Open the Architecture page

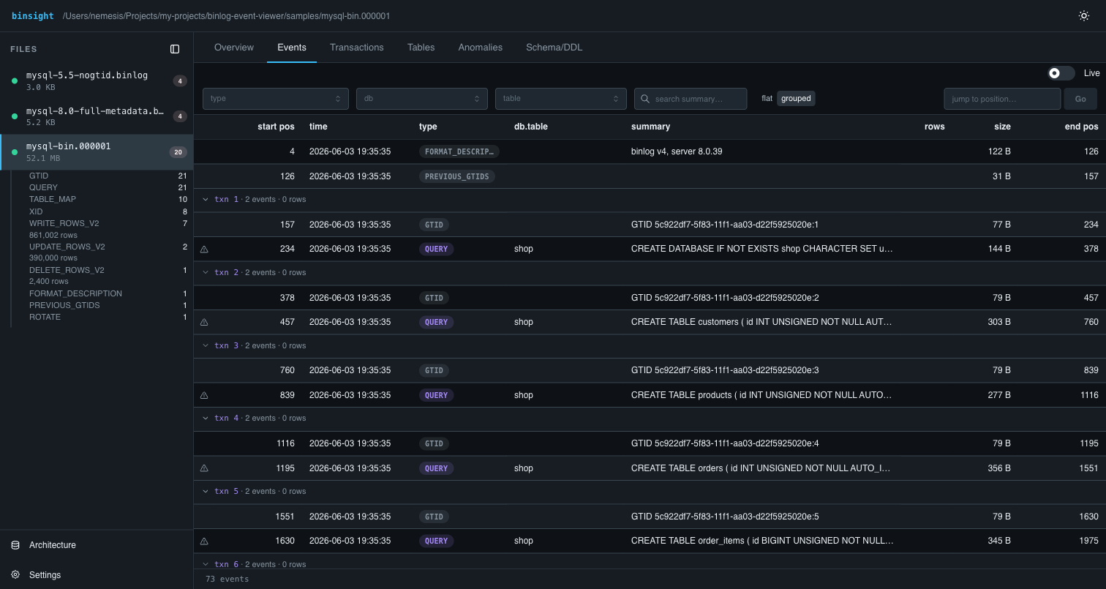[97, 545]
